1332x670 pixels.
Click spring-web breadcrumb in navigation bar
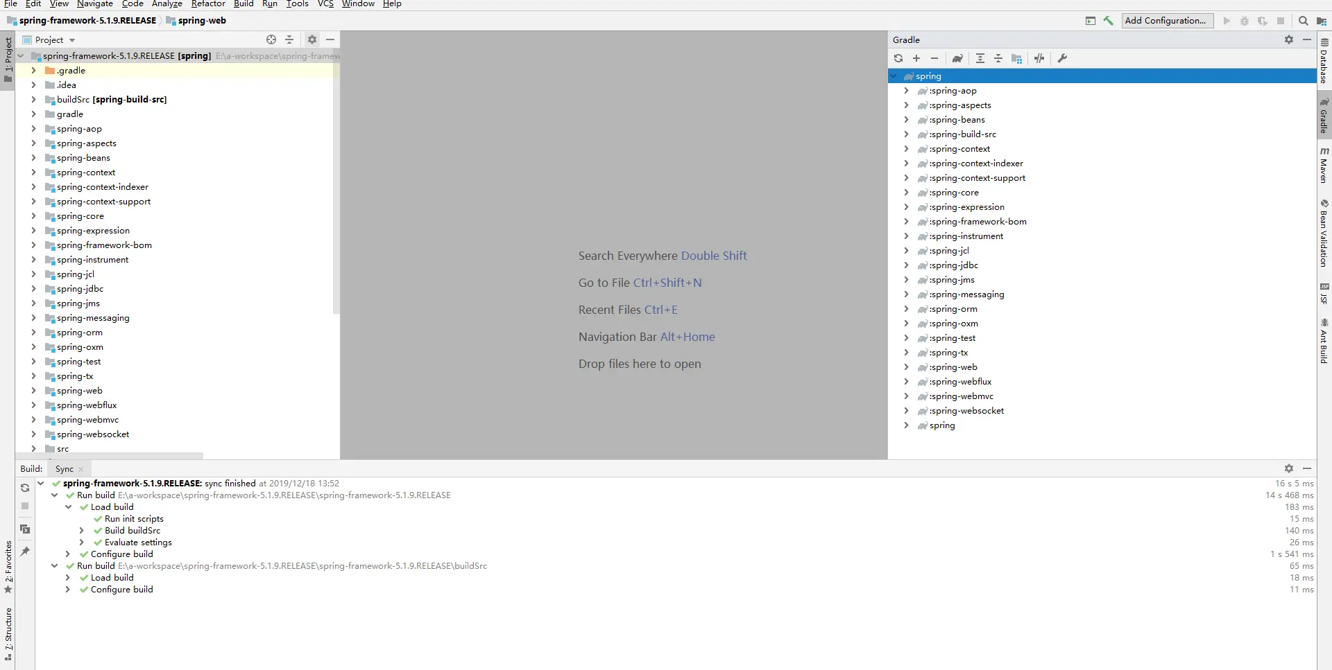196,21
